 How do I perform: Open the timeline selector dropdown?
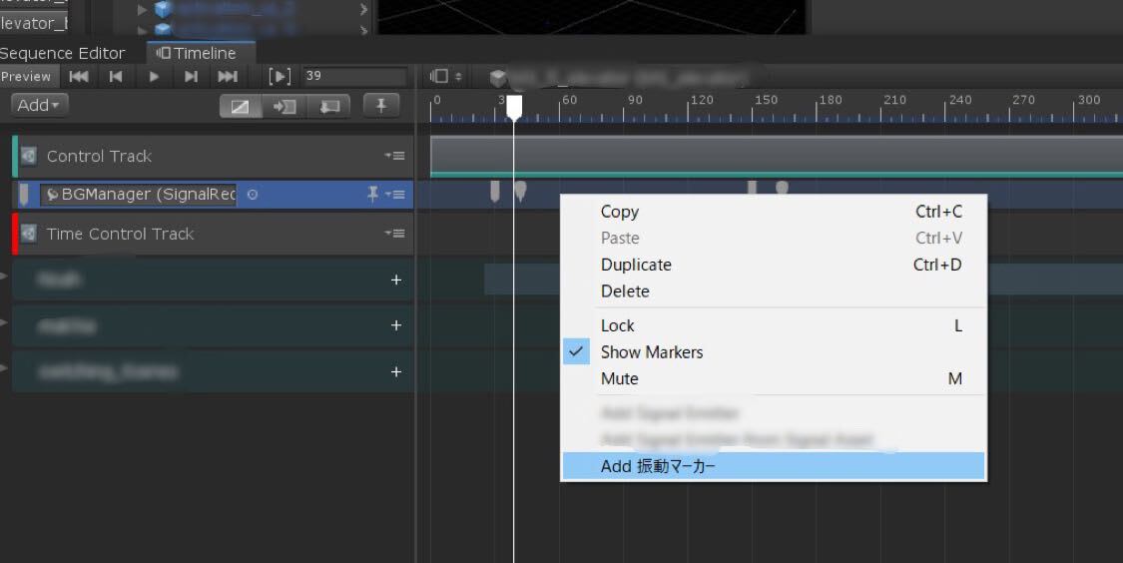447,76
